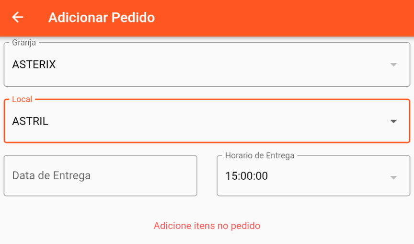Image resolution: width=414 pixels, height=244 pixels.
Task: Expand the Granja dropdown arrow
Action: pyautogui.click(x=393, y=65)
